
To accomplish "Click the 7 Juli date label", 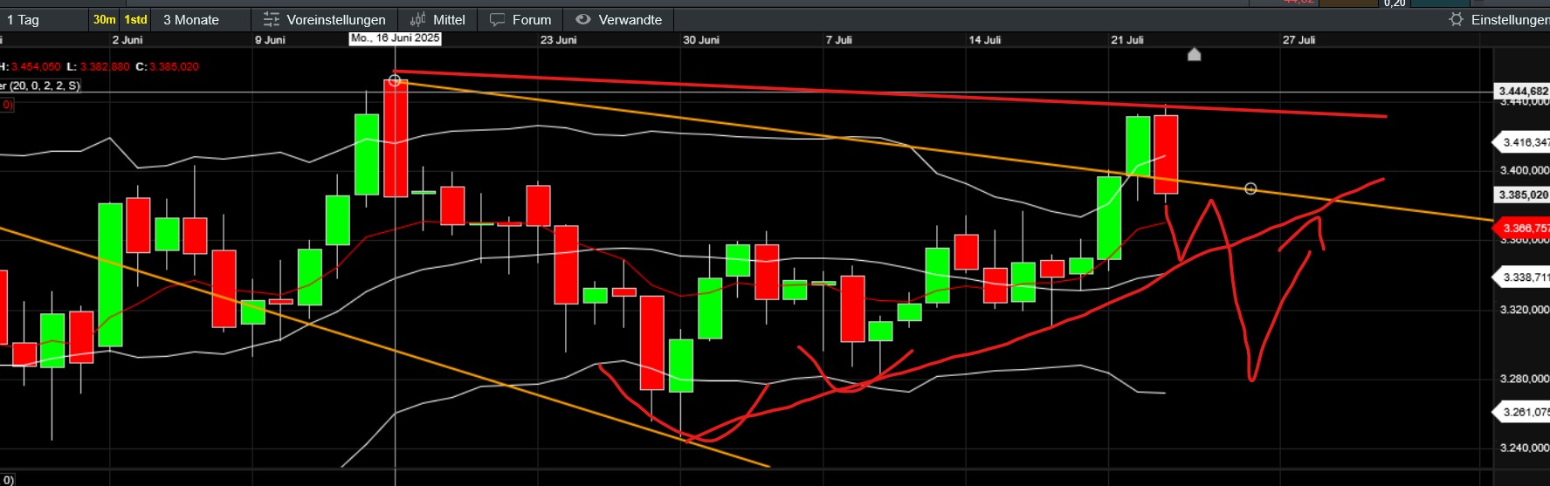I will (839, 40).
